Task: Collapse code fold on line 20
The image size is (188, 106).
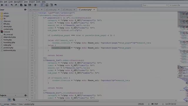Action: (x=35, y=60)
